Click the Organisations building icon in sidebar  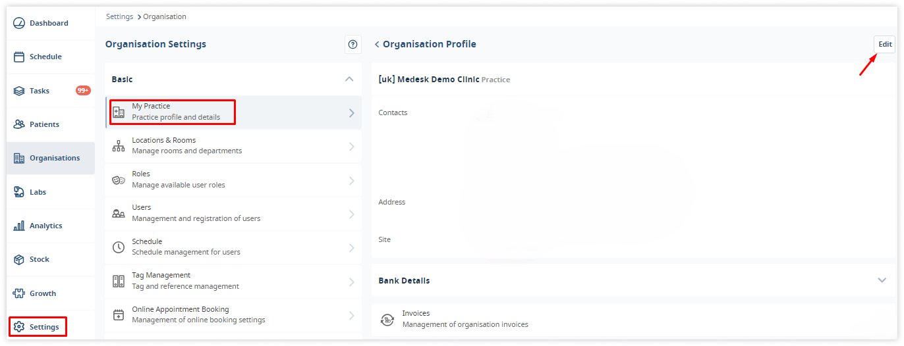tap(18, 158)
